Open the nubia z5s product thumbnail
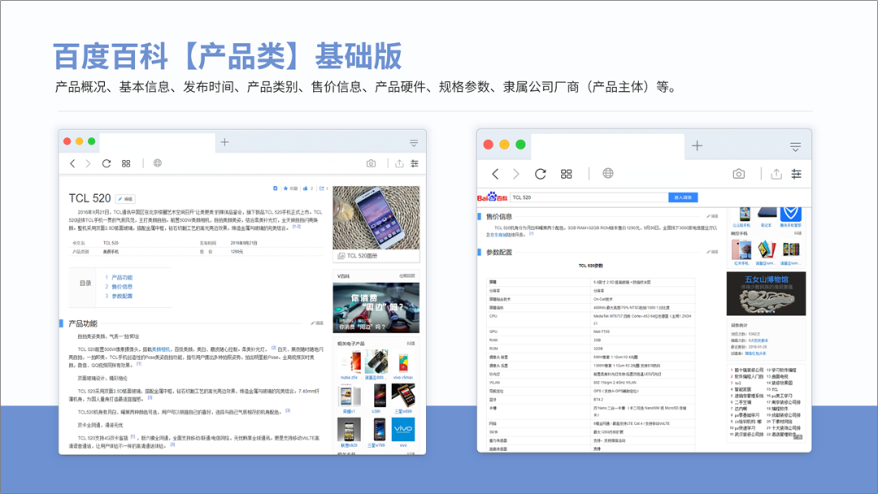The width and height of the screenshot is (878, 494). click(x=350, y=362)
